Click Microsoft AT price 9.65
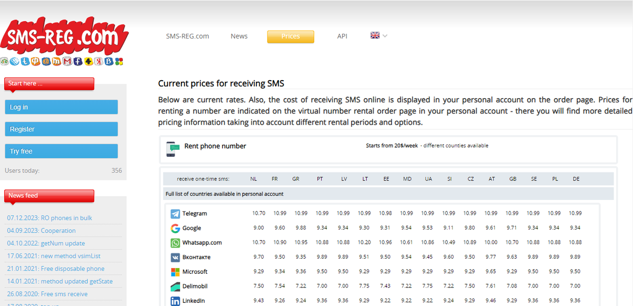This screenshot has height=306, width=633. click(491, 271)
